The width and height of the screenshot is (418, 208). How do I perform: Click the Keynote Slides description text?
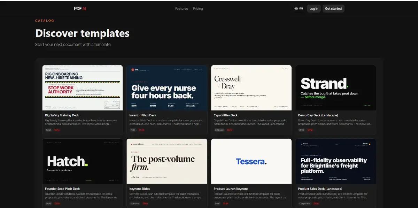pos(167,195)
